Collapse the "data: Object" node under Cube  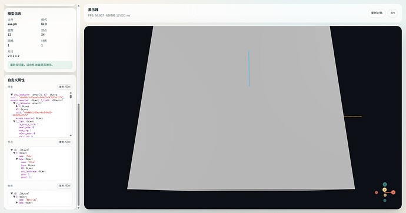tap(17, 159)
